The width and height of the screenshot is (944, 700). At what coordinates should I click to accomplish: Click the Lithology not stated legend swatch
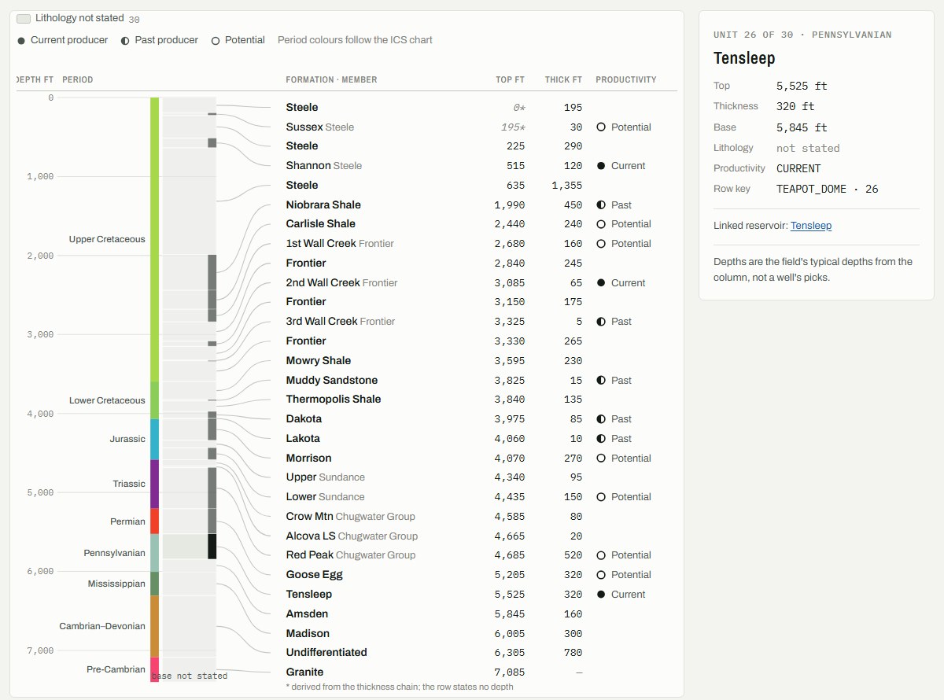pyautogui.click(x=24, y=18)
